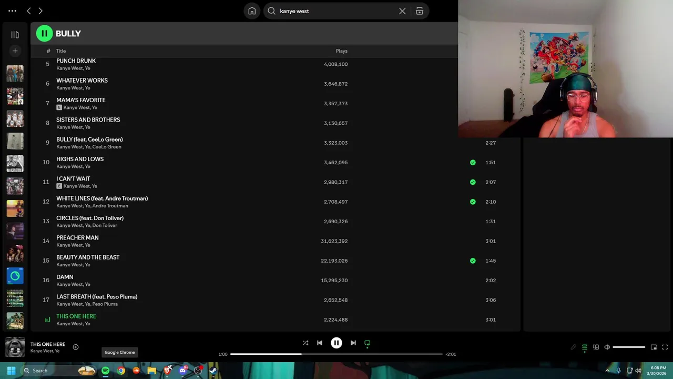This screenshot has width=673, height=379.
Task: Toggle shuffle playback
Action: (x=305, y=343)
